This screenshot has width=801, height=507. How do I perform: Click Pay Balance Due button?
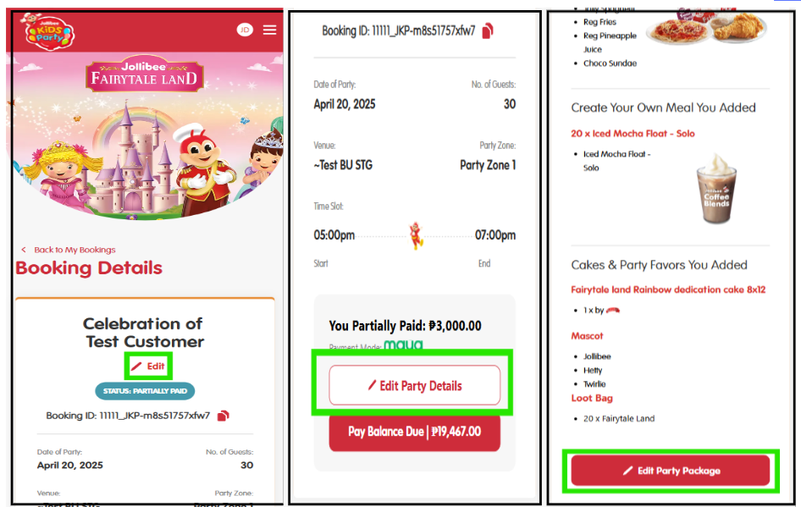coord(414,432)
